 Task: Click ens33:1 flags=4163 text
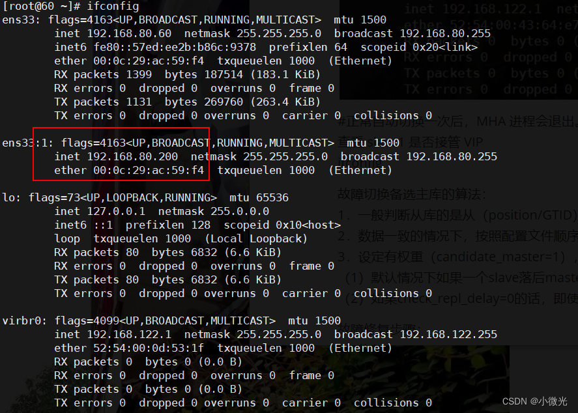pyautogui.click(x=93, y=143)
